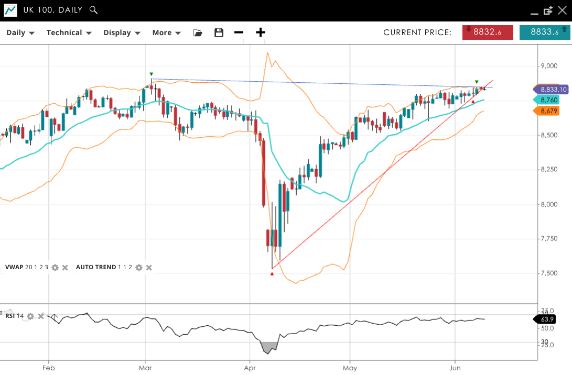Remove the RSI 14 indicator
Image resolution: width=572 pixels, height=375 pixels.
pyautogui.click(x=41, y=316)
